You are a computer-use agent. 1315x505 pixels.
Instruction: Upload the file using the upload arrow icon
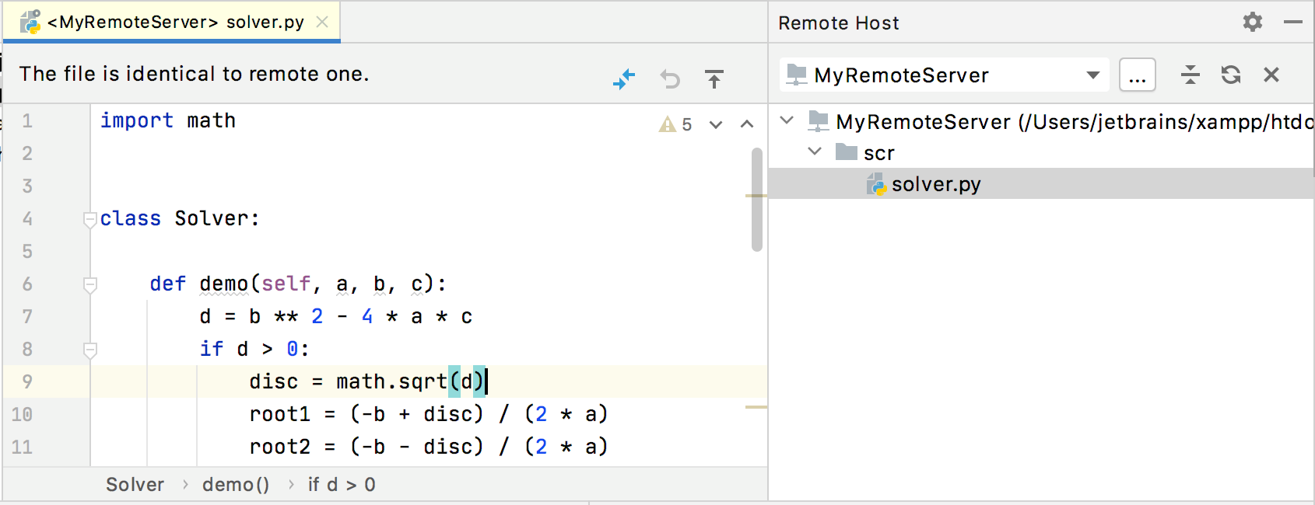coord(714,78)
